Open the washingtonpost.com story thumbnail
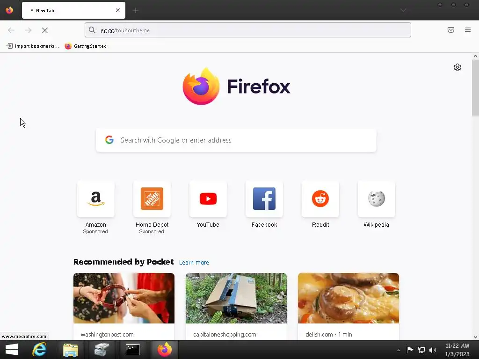The image size is (479, 359). pos(124,298)
